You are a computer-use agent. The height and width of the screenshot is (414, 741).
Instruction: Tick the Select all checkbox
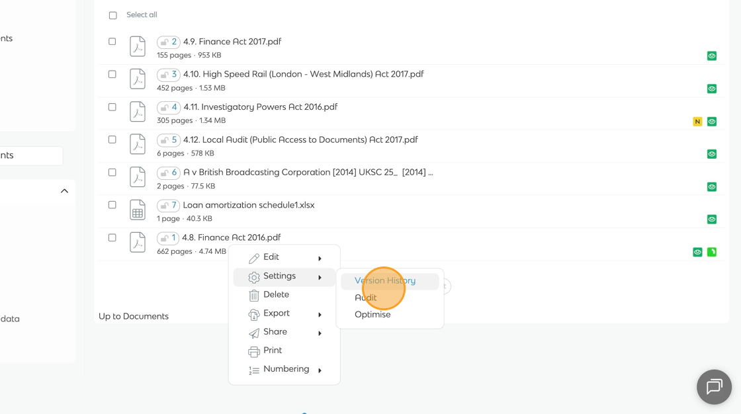113,15
